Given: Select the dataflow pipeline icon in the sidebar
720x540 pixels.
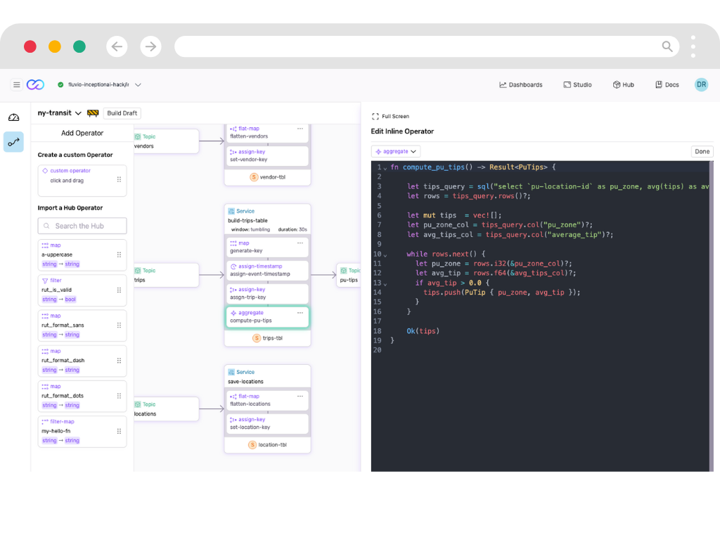Looking at the screenshot, I should pos(13,142).
